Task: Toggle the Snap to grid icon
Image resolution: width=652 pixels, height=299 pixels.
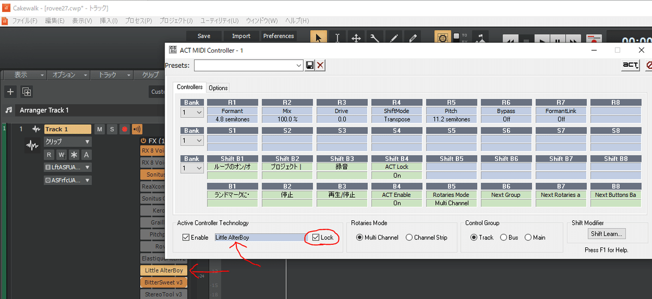Action: point(442,39)
